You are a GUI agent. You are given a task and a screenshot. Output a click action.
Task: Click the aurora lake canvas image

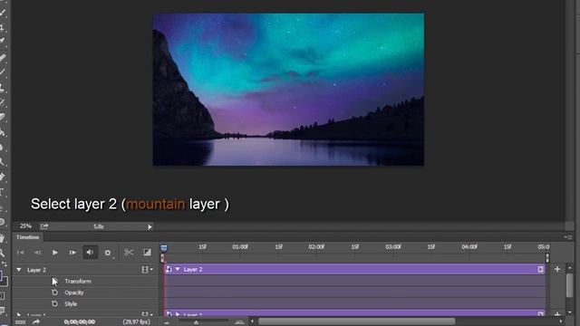click(288, 90)
